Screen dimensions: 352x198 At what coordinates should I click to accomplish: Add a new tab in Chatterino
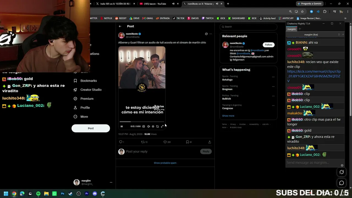[x=300, y=29]
